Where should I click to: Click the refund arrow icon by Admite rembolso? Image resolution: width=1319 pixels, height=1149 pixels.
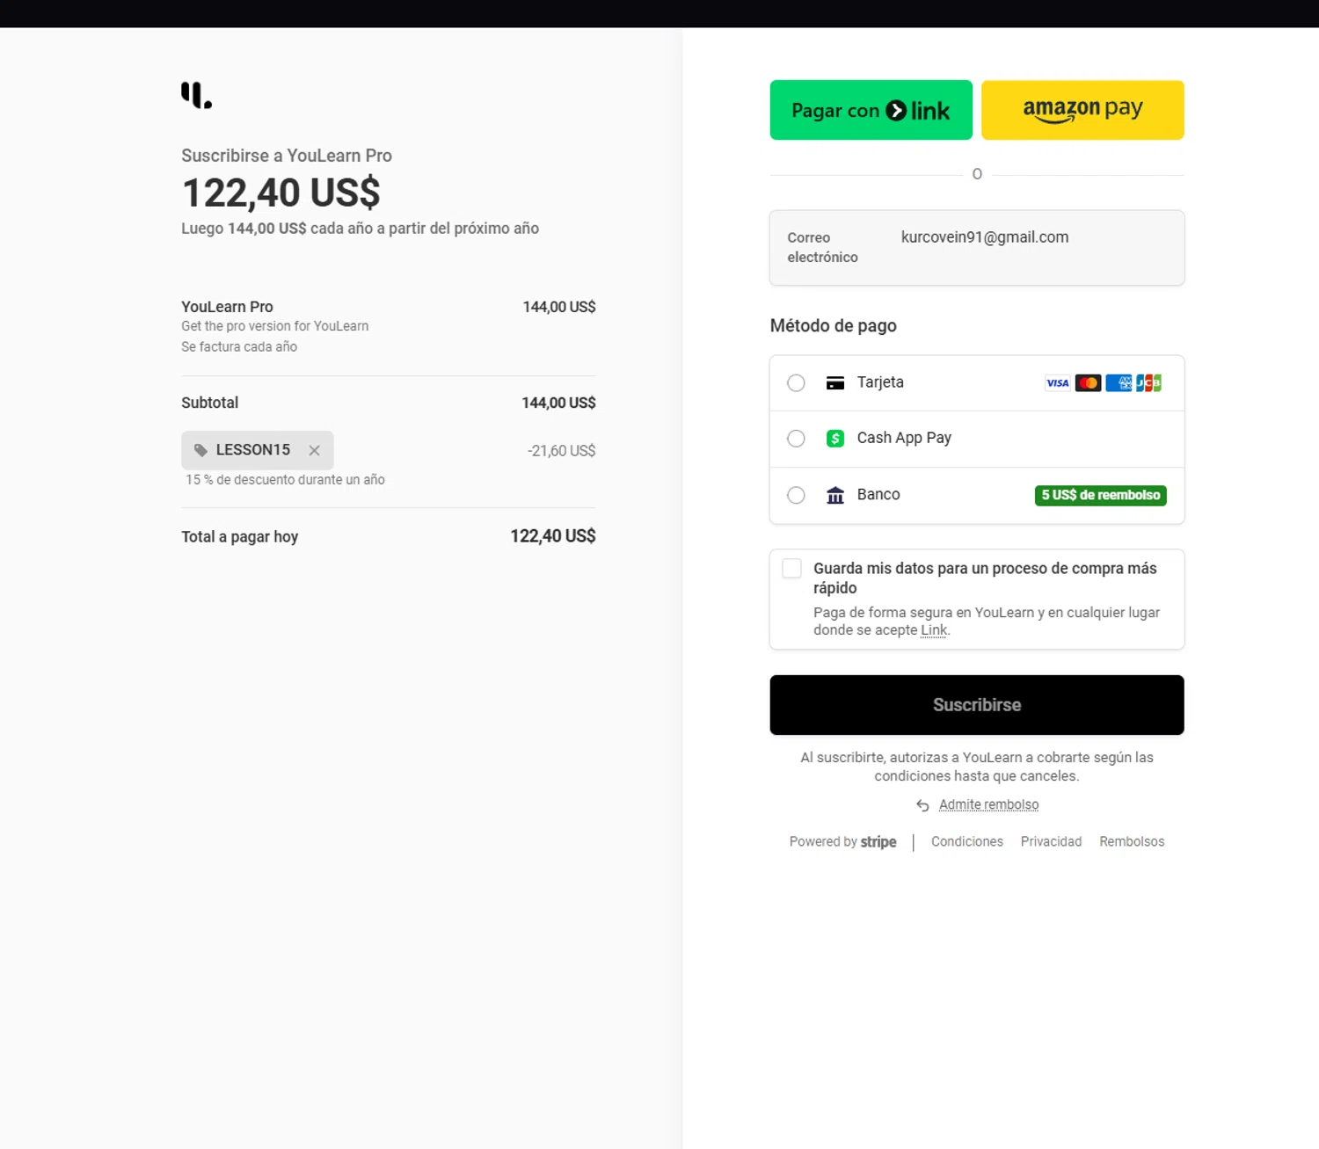pyautogui.click(x=922, y=805)
